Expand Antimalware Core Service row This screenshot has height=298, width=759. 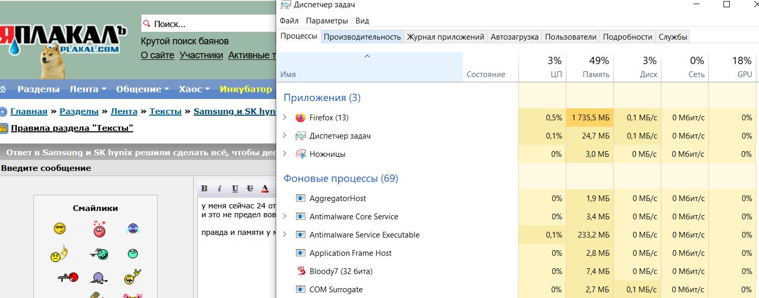click(x=284, y=217)
